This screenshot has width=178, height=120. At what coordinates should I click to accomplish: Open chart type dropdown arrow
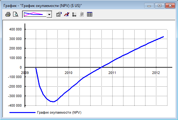[49, 15]
